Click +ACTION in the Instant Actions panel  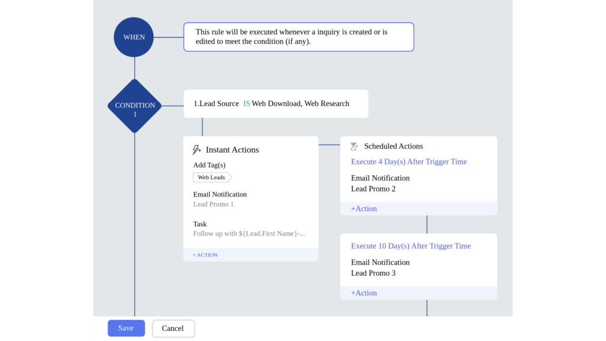click(205, 255)
